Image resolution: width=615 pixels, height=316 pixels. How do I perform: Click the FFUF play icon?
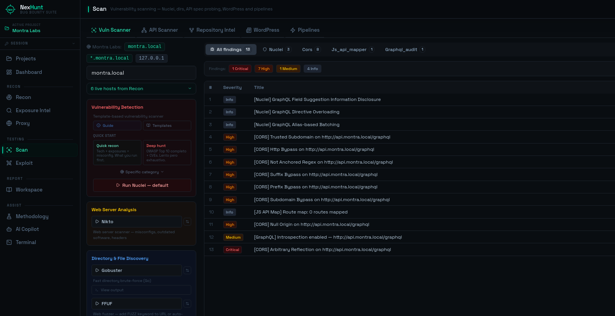pos(97,304)
